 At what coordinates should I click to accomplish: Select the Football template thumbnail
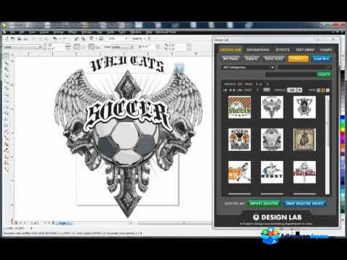(x=304, y=172)
